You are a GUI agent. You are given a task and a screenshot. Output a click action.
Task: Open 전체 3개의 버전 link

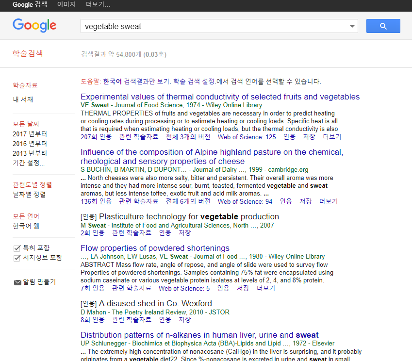point(188,137)
